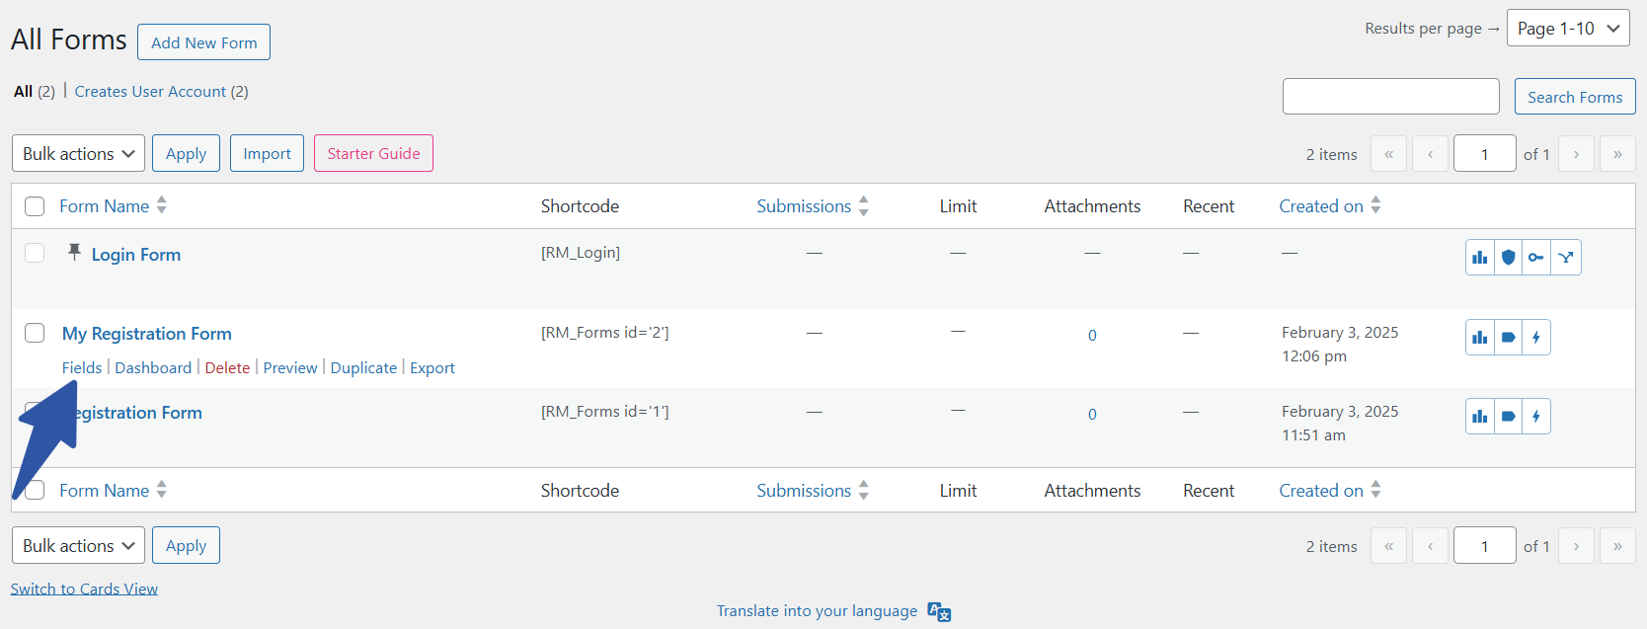Click the shield icon for Login Form
This screenshot has height=629, width=1647.
[1508, 258]
